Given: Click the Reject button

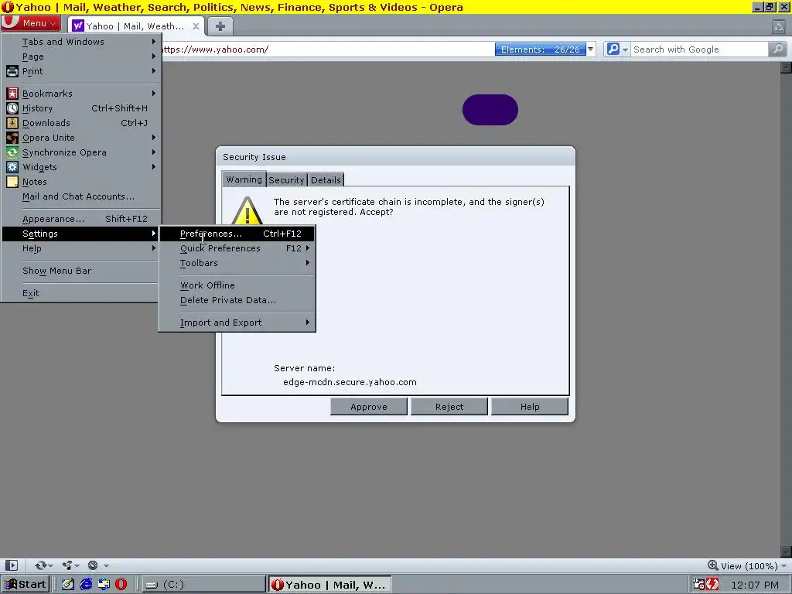Looking at the screenshot, I should [x=449, y=407].
